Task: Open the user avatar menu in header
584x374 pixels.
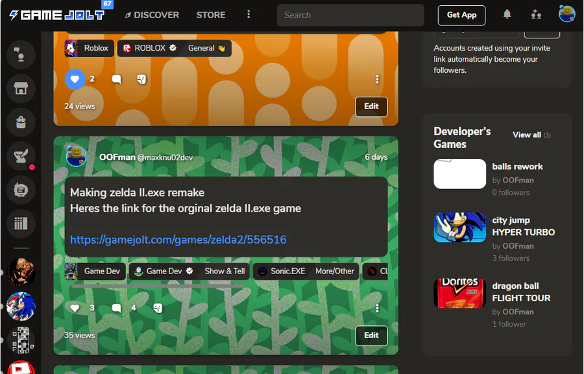Action: click(x=567, y=14)
